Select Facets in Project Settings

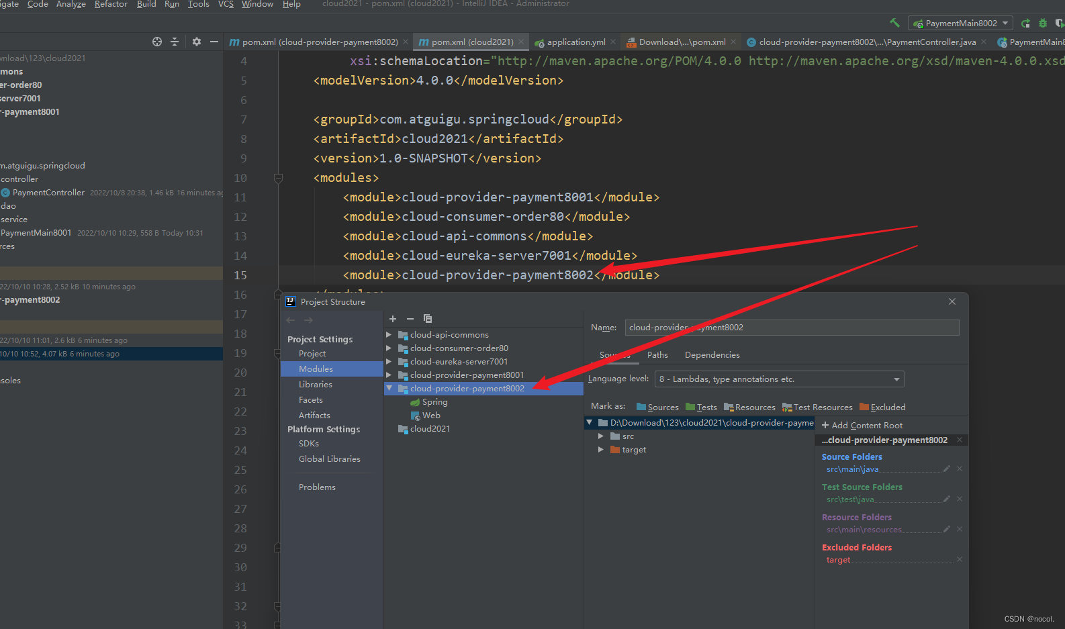(x=311, y=400)
